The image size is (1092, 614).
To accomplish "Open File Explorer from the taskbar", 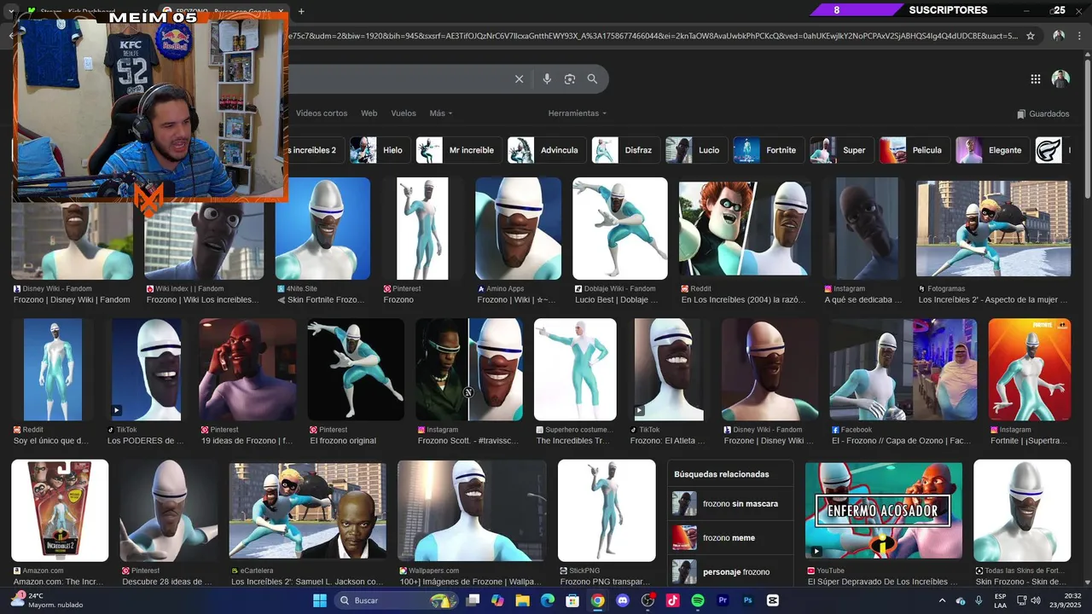I will pyautogui.click(x=522, y=600).
